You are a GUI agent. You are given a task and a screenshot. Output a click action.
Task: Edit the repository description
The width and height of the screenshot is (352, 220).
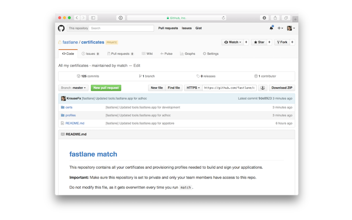tap(137, 66)
